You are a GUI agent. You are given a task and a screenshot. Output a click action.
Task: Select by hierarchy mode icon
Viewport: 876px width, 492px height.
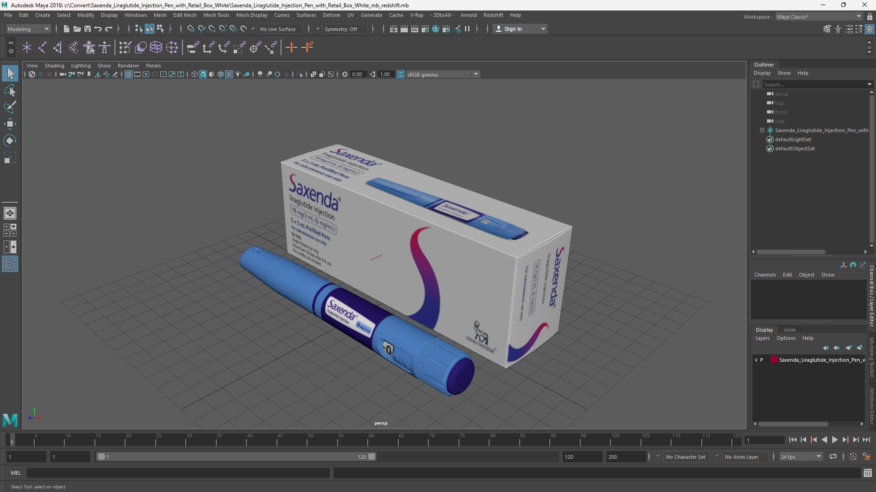[x=139, y=29]
